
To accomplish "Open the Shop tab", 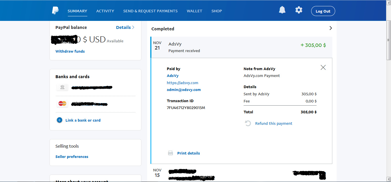I will point(217,11).
